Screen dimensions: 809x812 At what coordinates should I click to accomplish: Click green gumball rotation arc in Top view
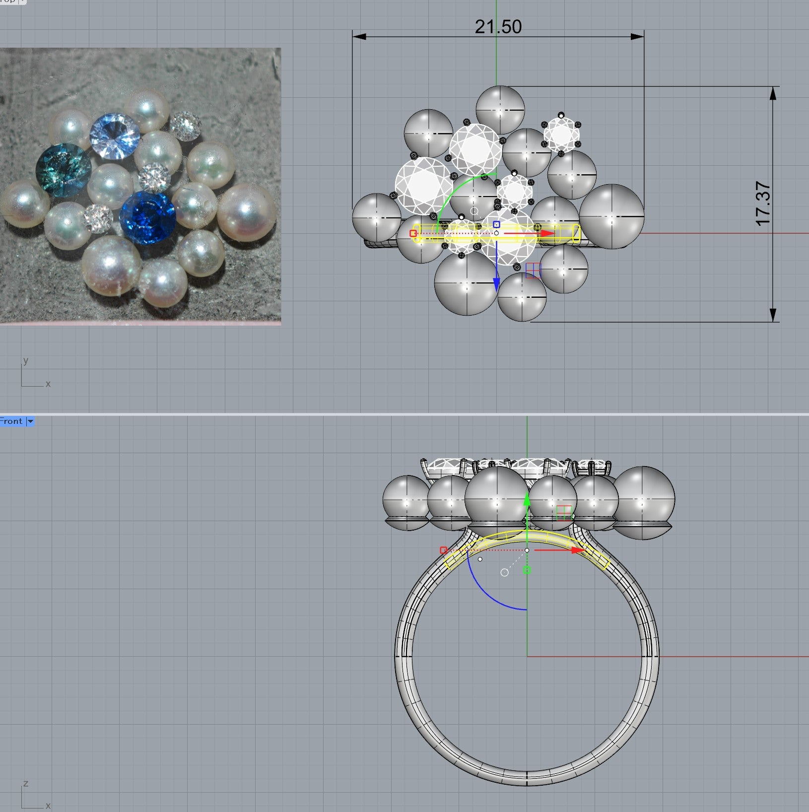[454, 191]
